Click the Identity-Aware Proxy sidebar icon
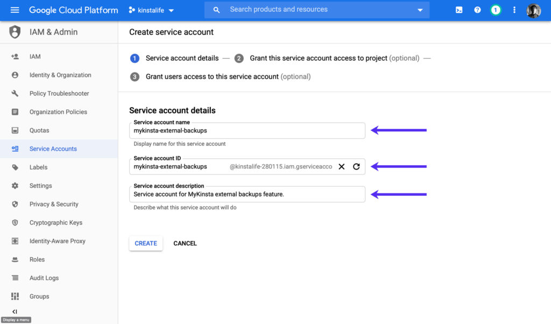 point(16,241)
